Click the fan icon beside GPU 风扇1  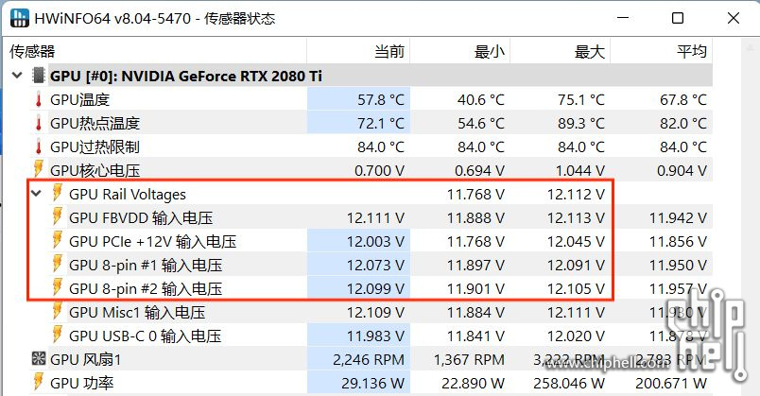[x=39, y=359]
